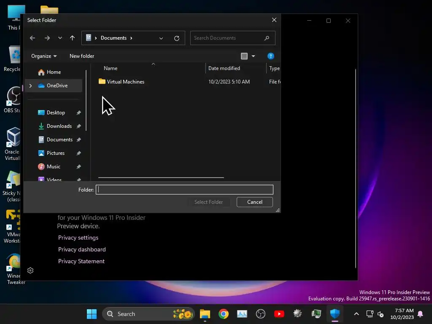Click pin icon next to Downloads
This screenshot has width=432, height=324.
point(79,126)
